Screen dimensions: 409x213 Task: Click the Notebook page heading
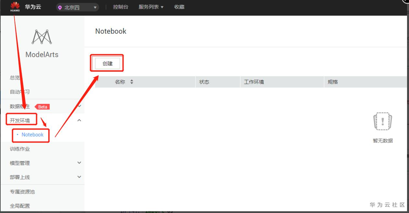coord(111,31)
